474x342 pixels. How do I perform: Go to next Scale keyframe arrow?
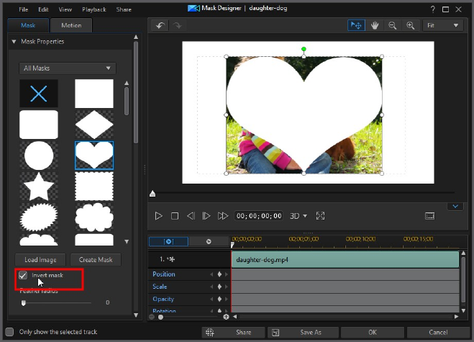227,287
